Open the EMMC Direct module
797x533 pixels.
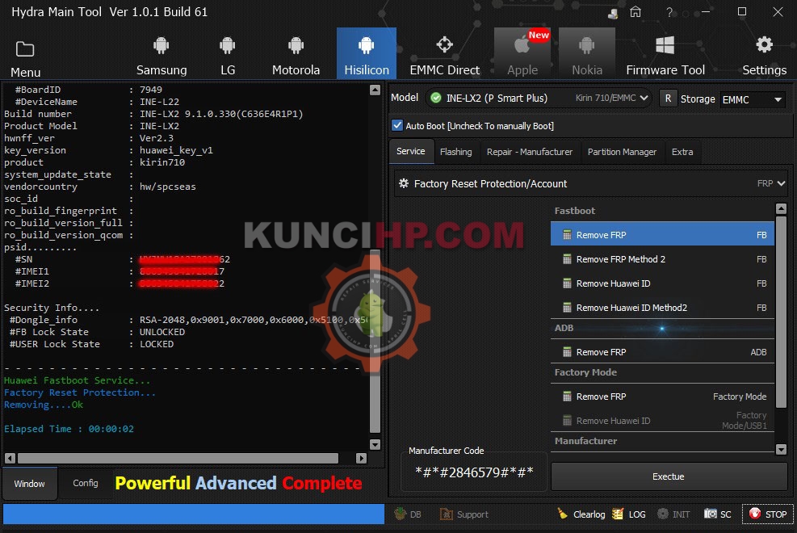tap(445, 54)
